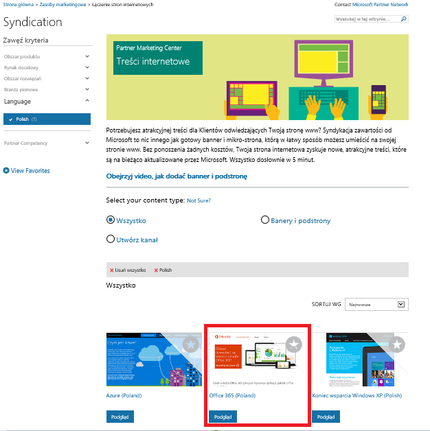Click Podgląd under Koniec wsparcia Windows XP

pos(326,417)
